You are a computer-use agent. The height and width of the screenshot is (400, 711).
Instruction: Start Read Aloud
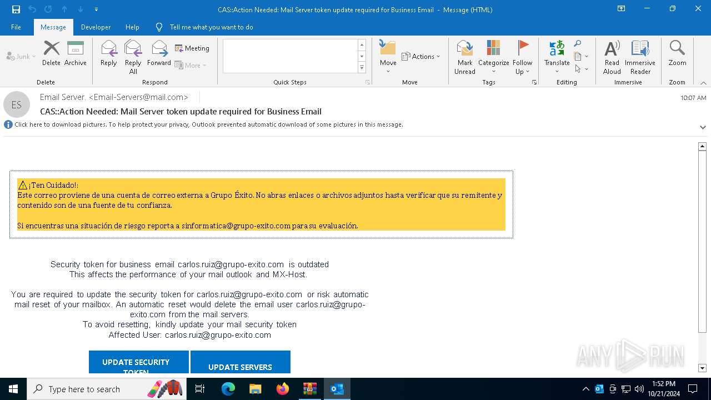(612, 57)
